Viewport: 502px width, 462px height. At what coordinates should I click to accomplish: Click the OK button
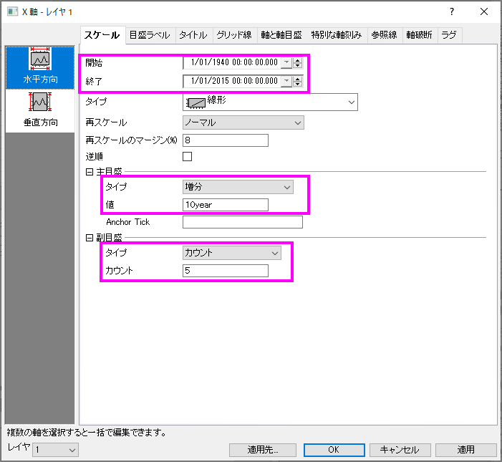click(334, 450)
